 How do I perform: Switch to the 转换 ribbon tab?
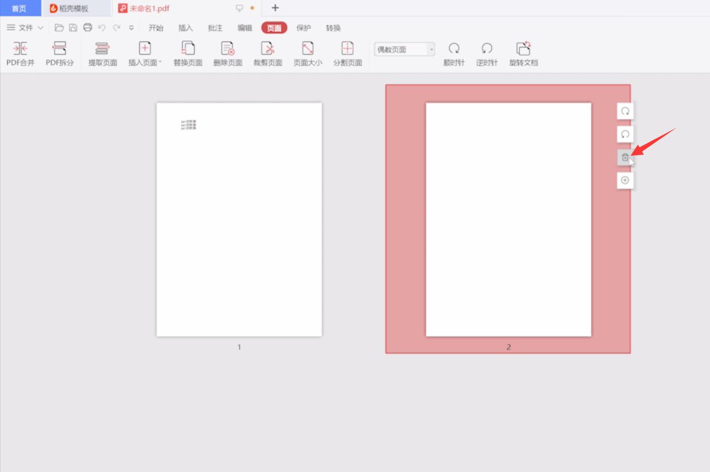click(333, 28)
